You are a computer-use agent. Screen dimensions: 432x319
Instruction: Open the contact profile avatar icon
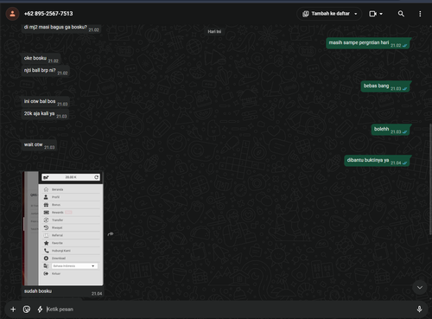coord(12,14)
